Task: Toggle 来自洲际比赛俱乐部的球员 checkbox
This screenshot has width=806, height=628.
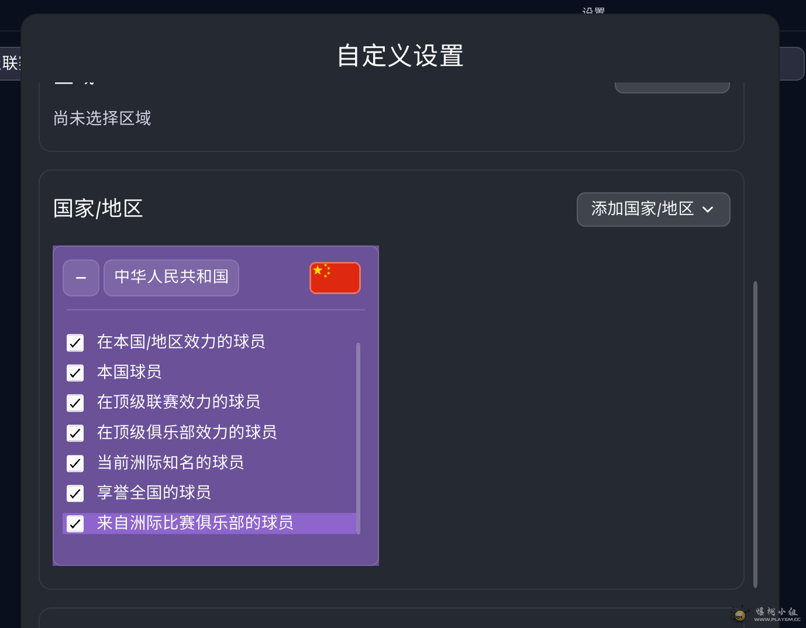Action: (75, 524)
